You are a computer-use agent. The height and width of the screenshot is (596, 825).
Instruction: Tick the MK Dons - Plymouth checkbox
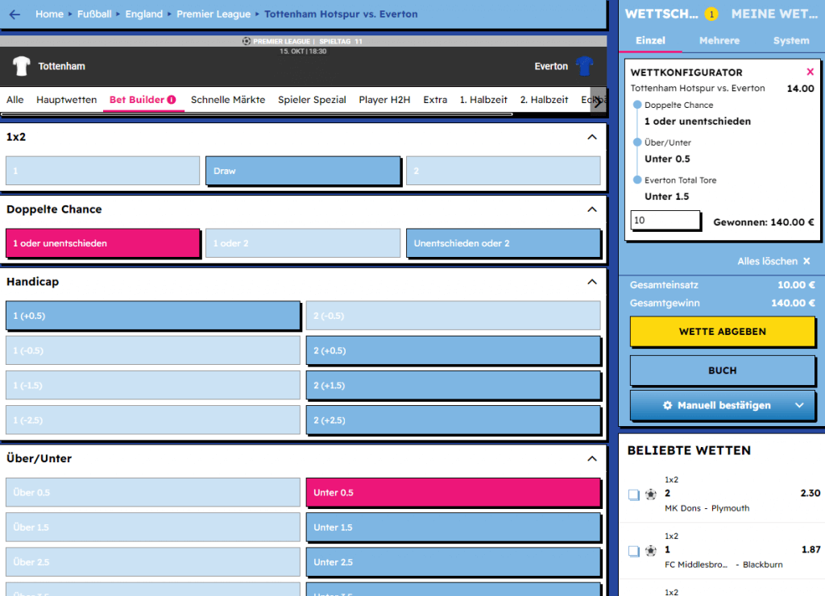coord(634,495)
